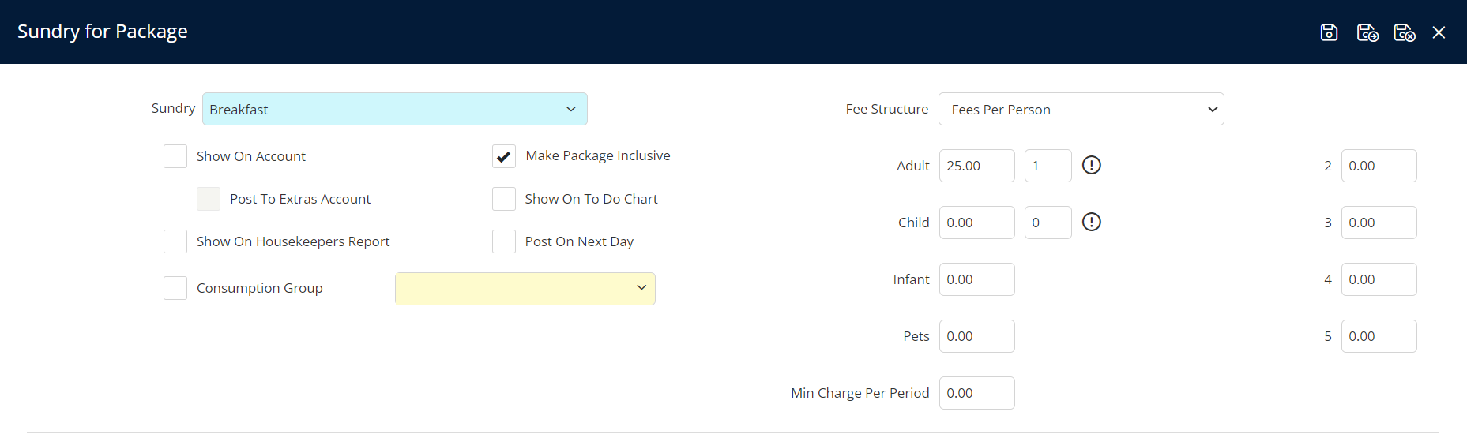Viewport: 1467px width, 438px height.
Task: Close the Sundry for Package dialog
Action: [1439, 32]
